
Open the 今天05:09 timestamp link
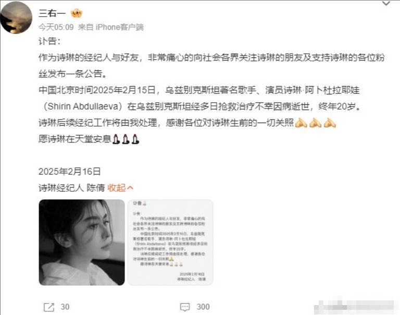pyautogui.click(x=56, y=27)
